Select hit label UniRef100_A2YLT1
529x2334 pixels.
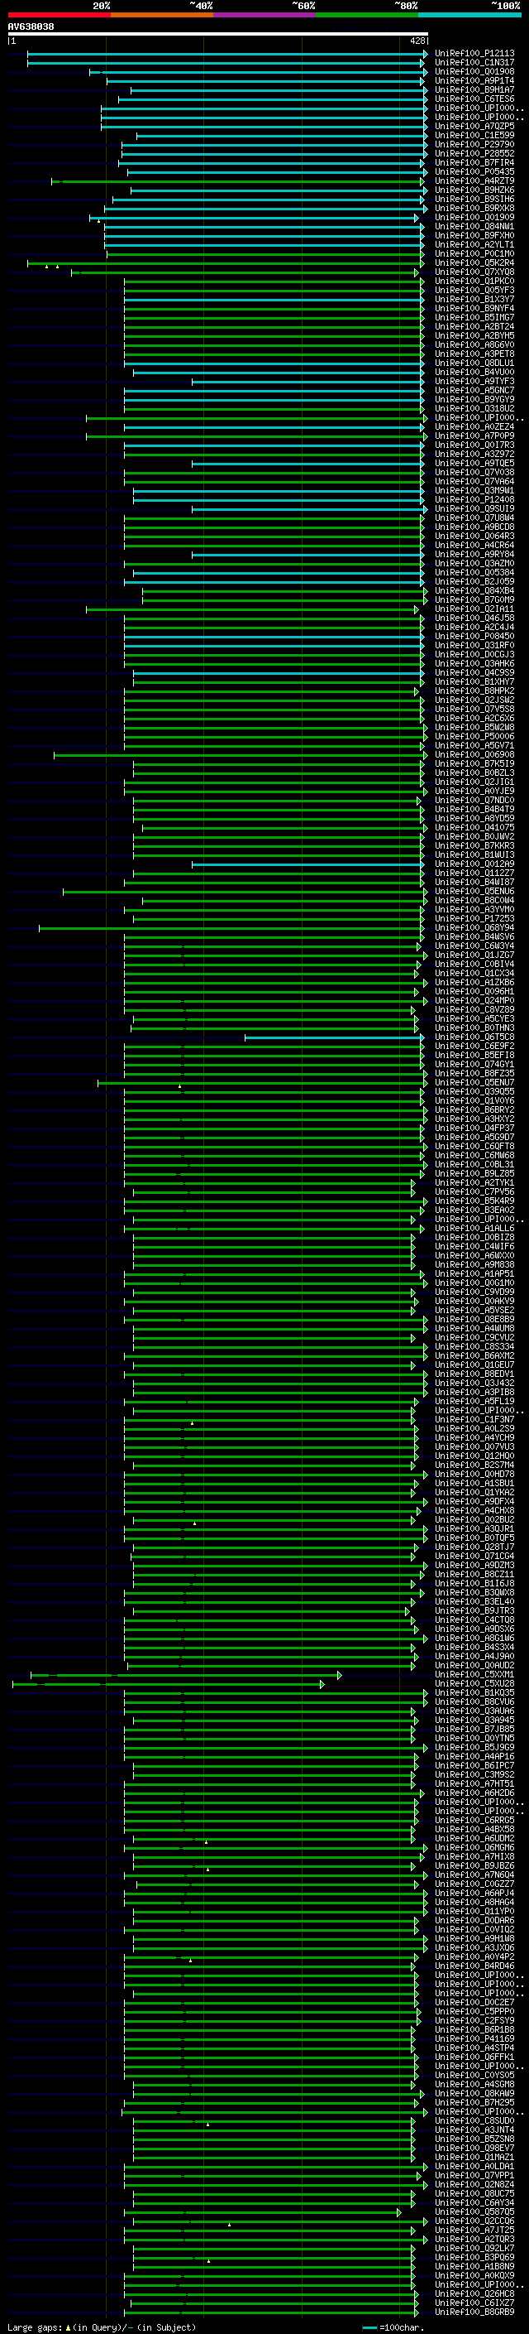(x=474, y=244)
